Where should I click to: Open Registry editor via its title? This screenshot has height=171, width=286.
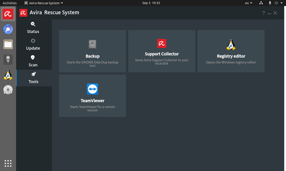pos(231,56)
